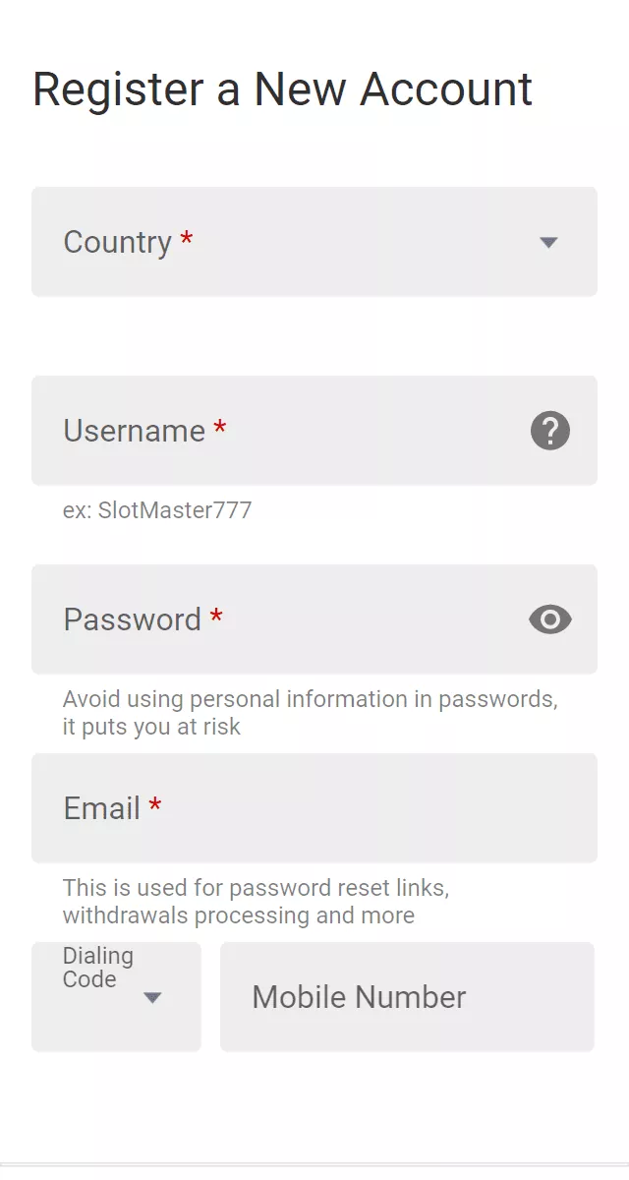
Task: Expand the Country dropdown arrow
Action: click(548, 243)
